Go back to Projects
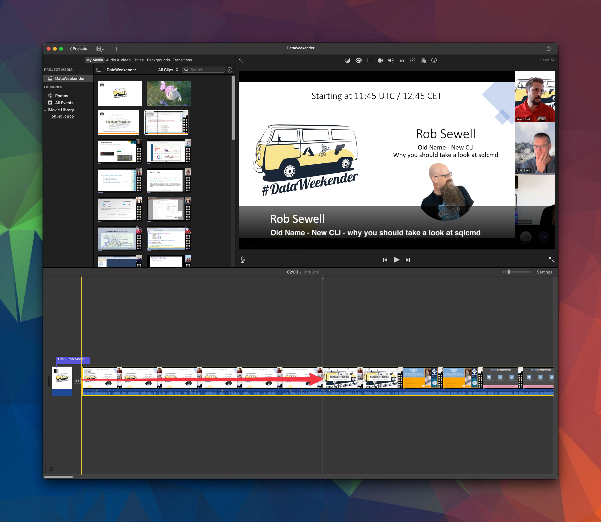This screenshot has width=601, height=522. 78,49
